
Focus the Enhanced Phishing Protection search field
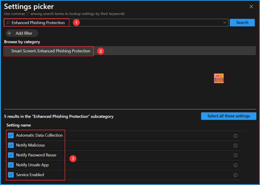[x=116, y=23]
